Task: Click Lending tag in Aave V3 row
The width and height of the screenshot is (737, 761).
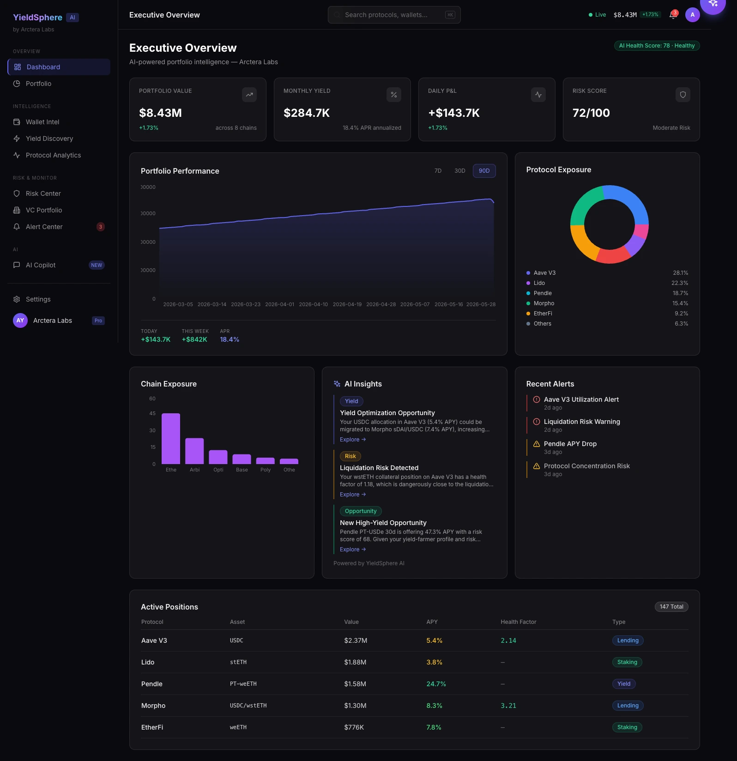Action: click(628, 640)
